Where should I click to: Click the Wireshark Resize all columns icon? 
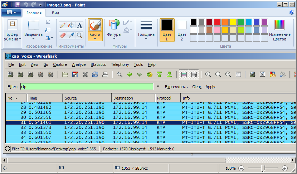pyautogui.click(x=238, y=74)
